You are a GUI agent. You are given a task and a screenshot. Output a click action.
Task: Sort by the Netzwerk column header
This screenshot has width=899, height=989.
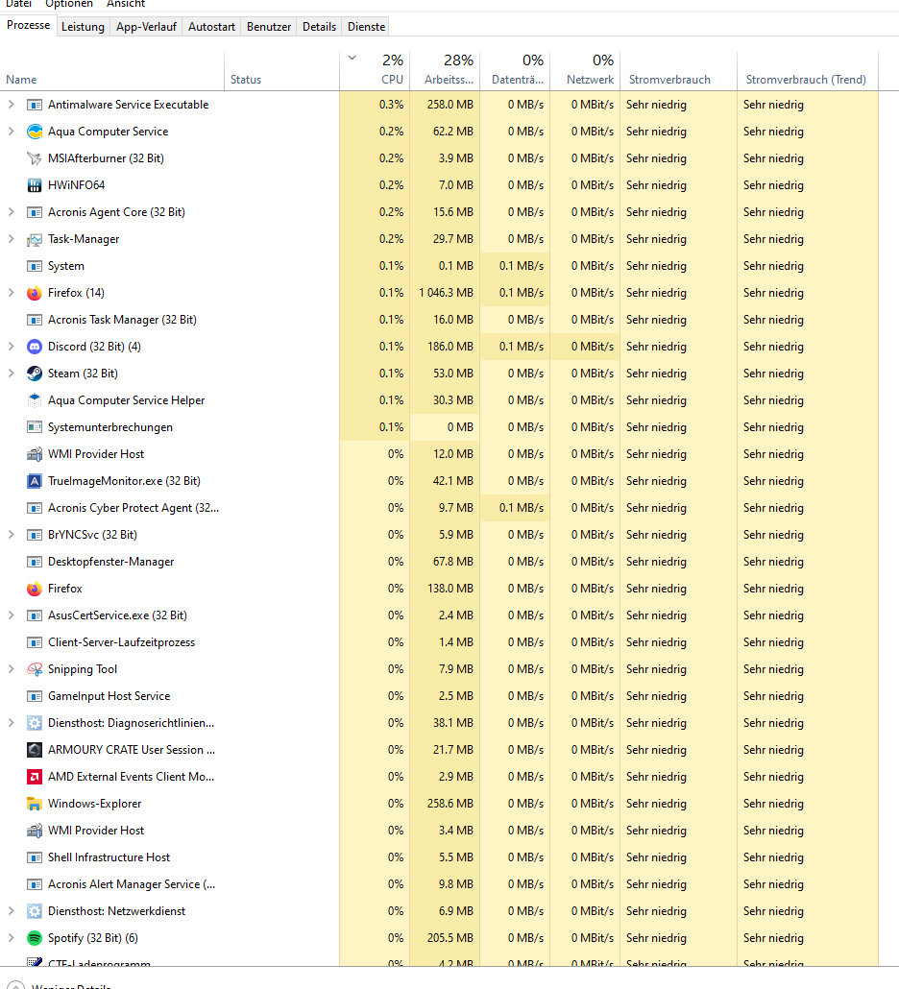coord(585,69)
